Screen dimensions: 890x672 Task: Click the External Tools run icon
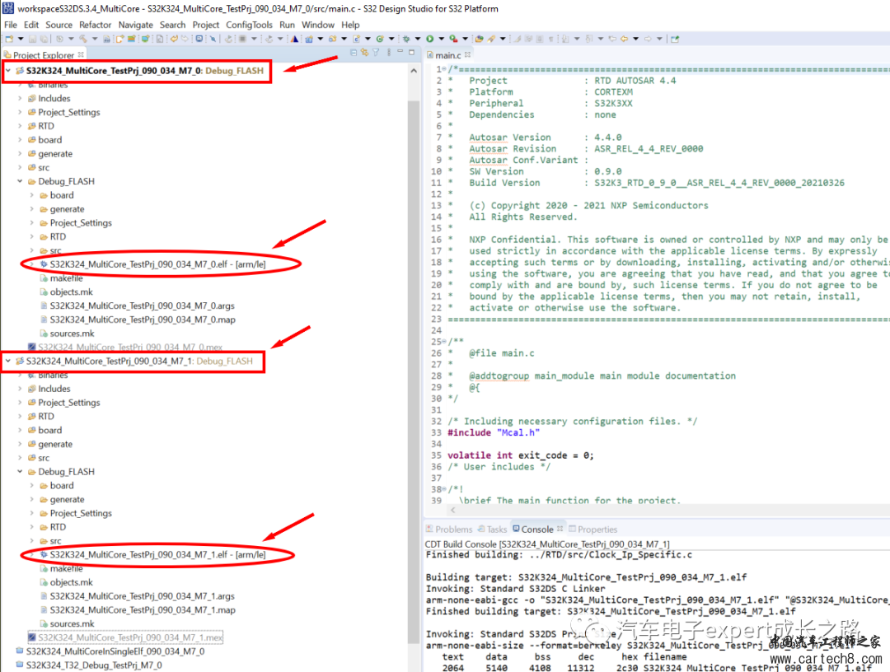coord(453,40)
